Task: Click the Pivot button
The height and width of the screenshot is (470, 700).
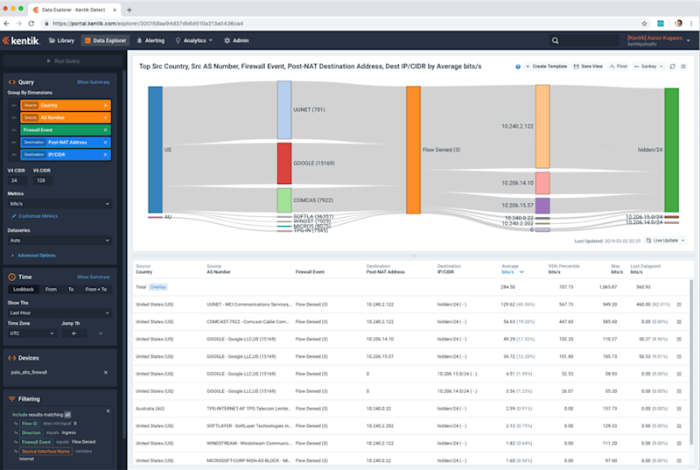Action: coord(619,67)
